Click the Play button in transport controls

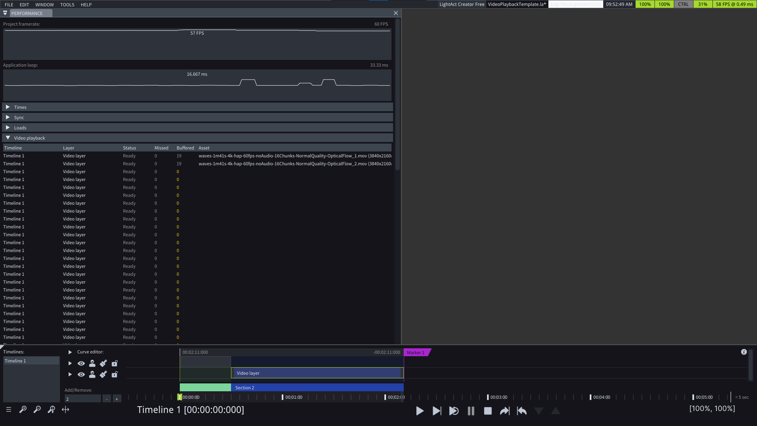(420, 411)
